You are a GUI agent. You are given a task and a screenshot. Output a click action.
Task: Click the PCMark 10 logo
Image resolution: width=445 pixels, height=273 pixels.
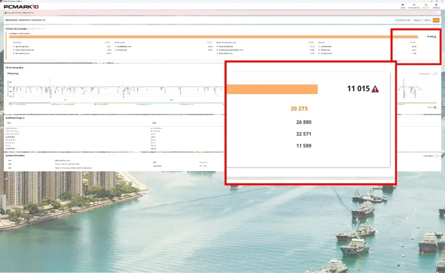pyautogui.click(x=21, y=7)
